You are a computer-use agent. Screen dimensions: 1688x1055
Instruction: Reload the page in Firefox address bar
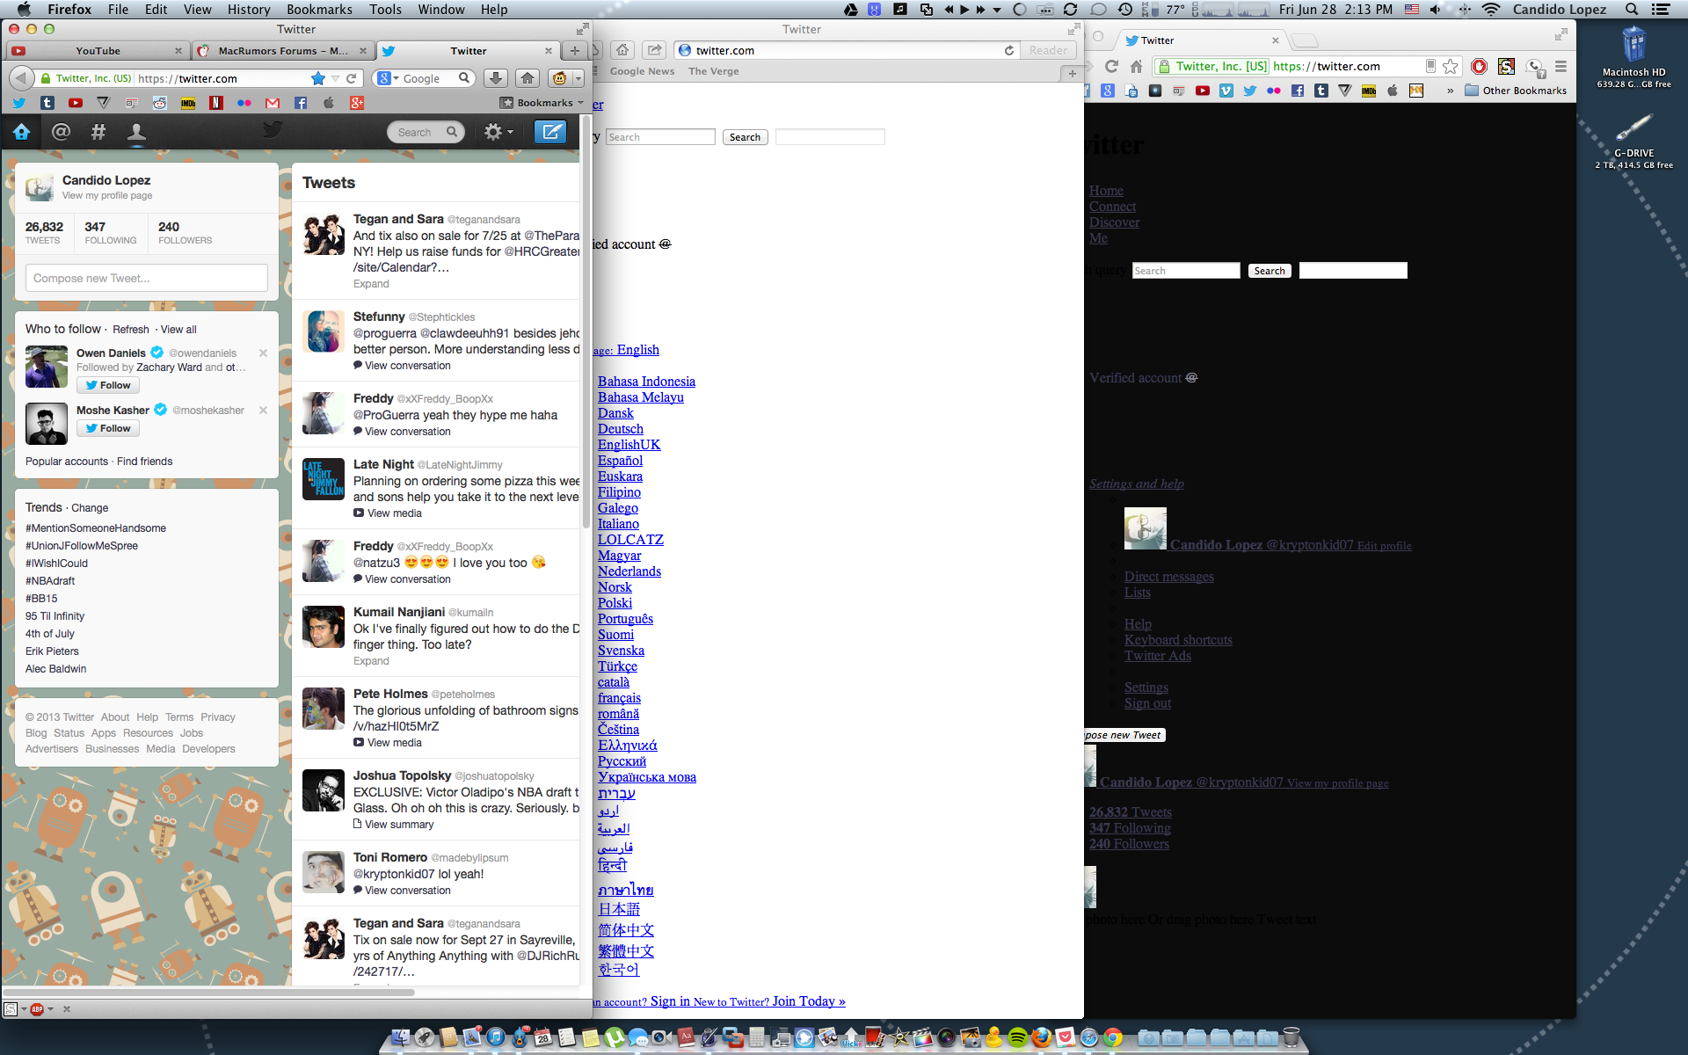click(x=351, y=78)
